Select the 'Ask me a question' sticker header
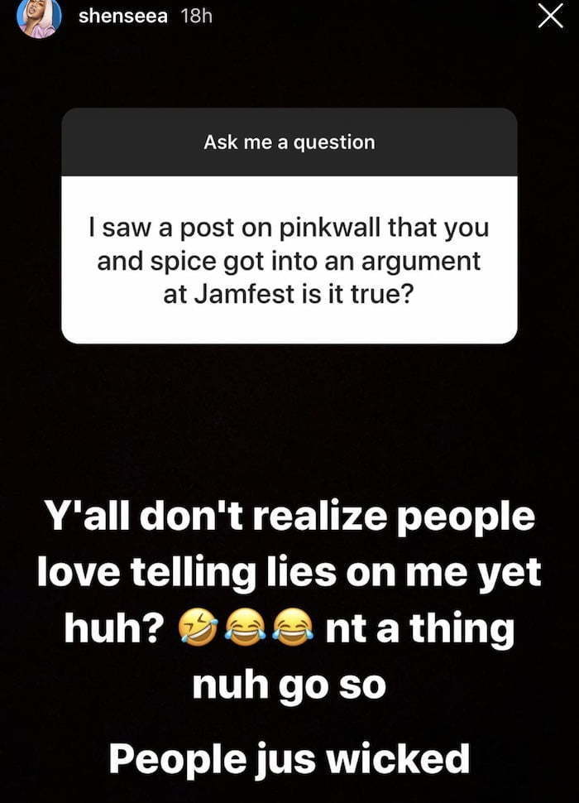 pos(289,142)
